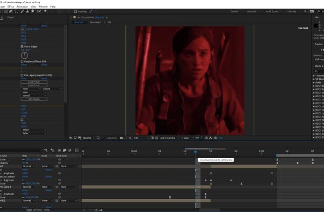This screenshot has width=324, height=212.
Task: Toggle the Graph Editor timeline icon
Action: coord(77,151)
